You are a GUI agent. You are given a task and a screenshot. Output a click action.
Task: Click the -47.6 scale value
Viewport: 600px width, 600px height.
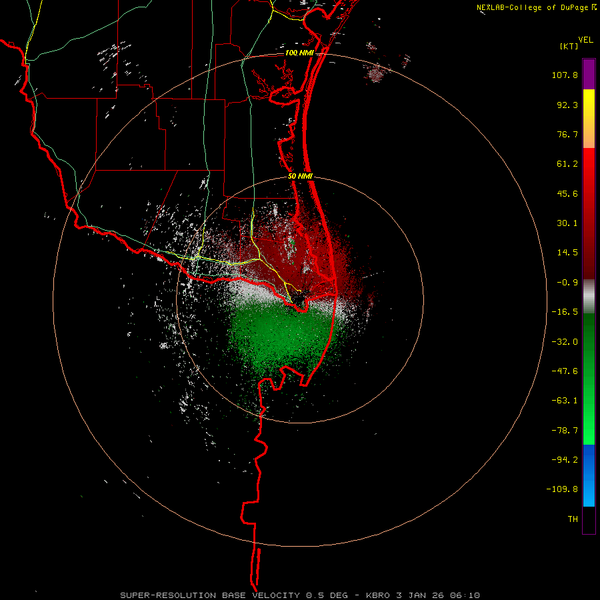(x=565, y=371)
